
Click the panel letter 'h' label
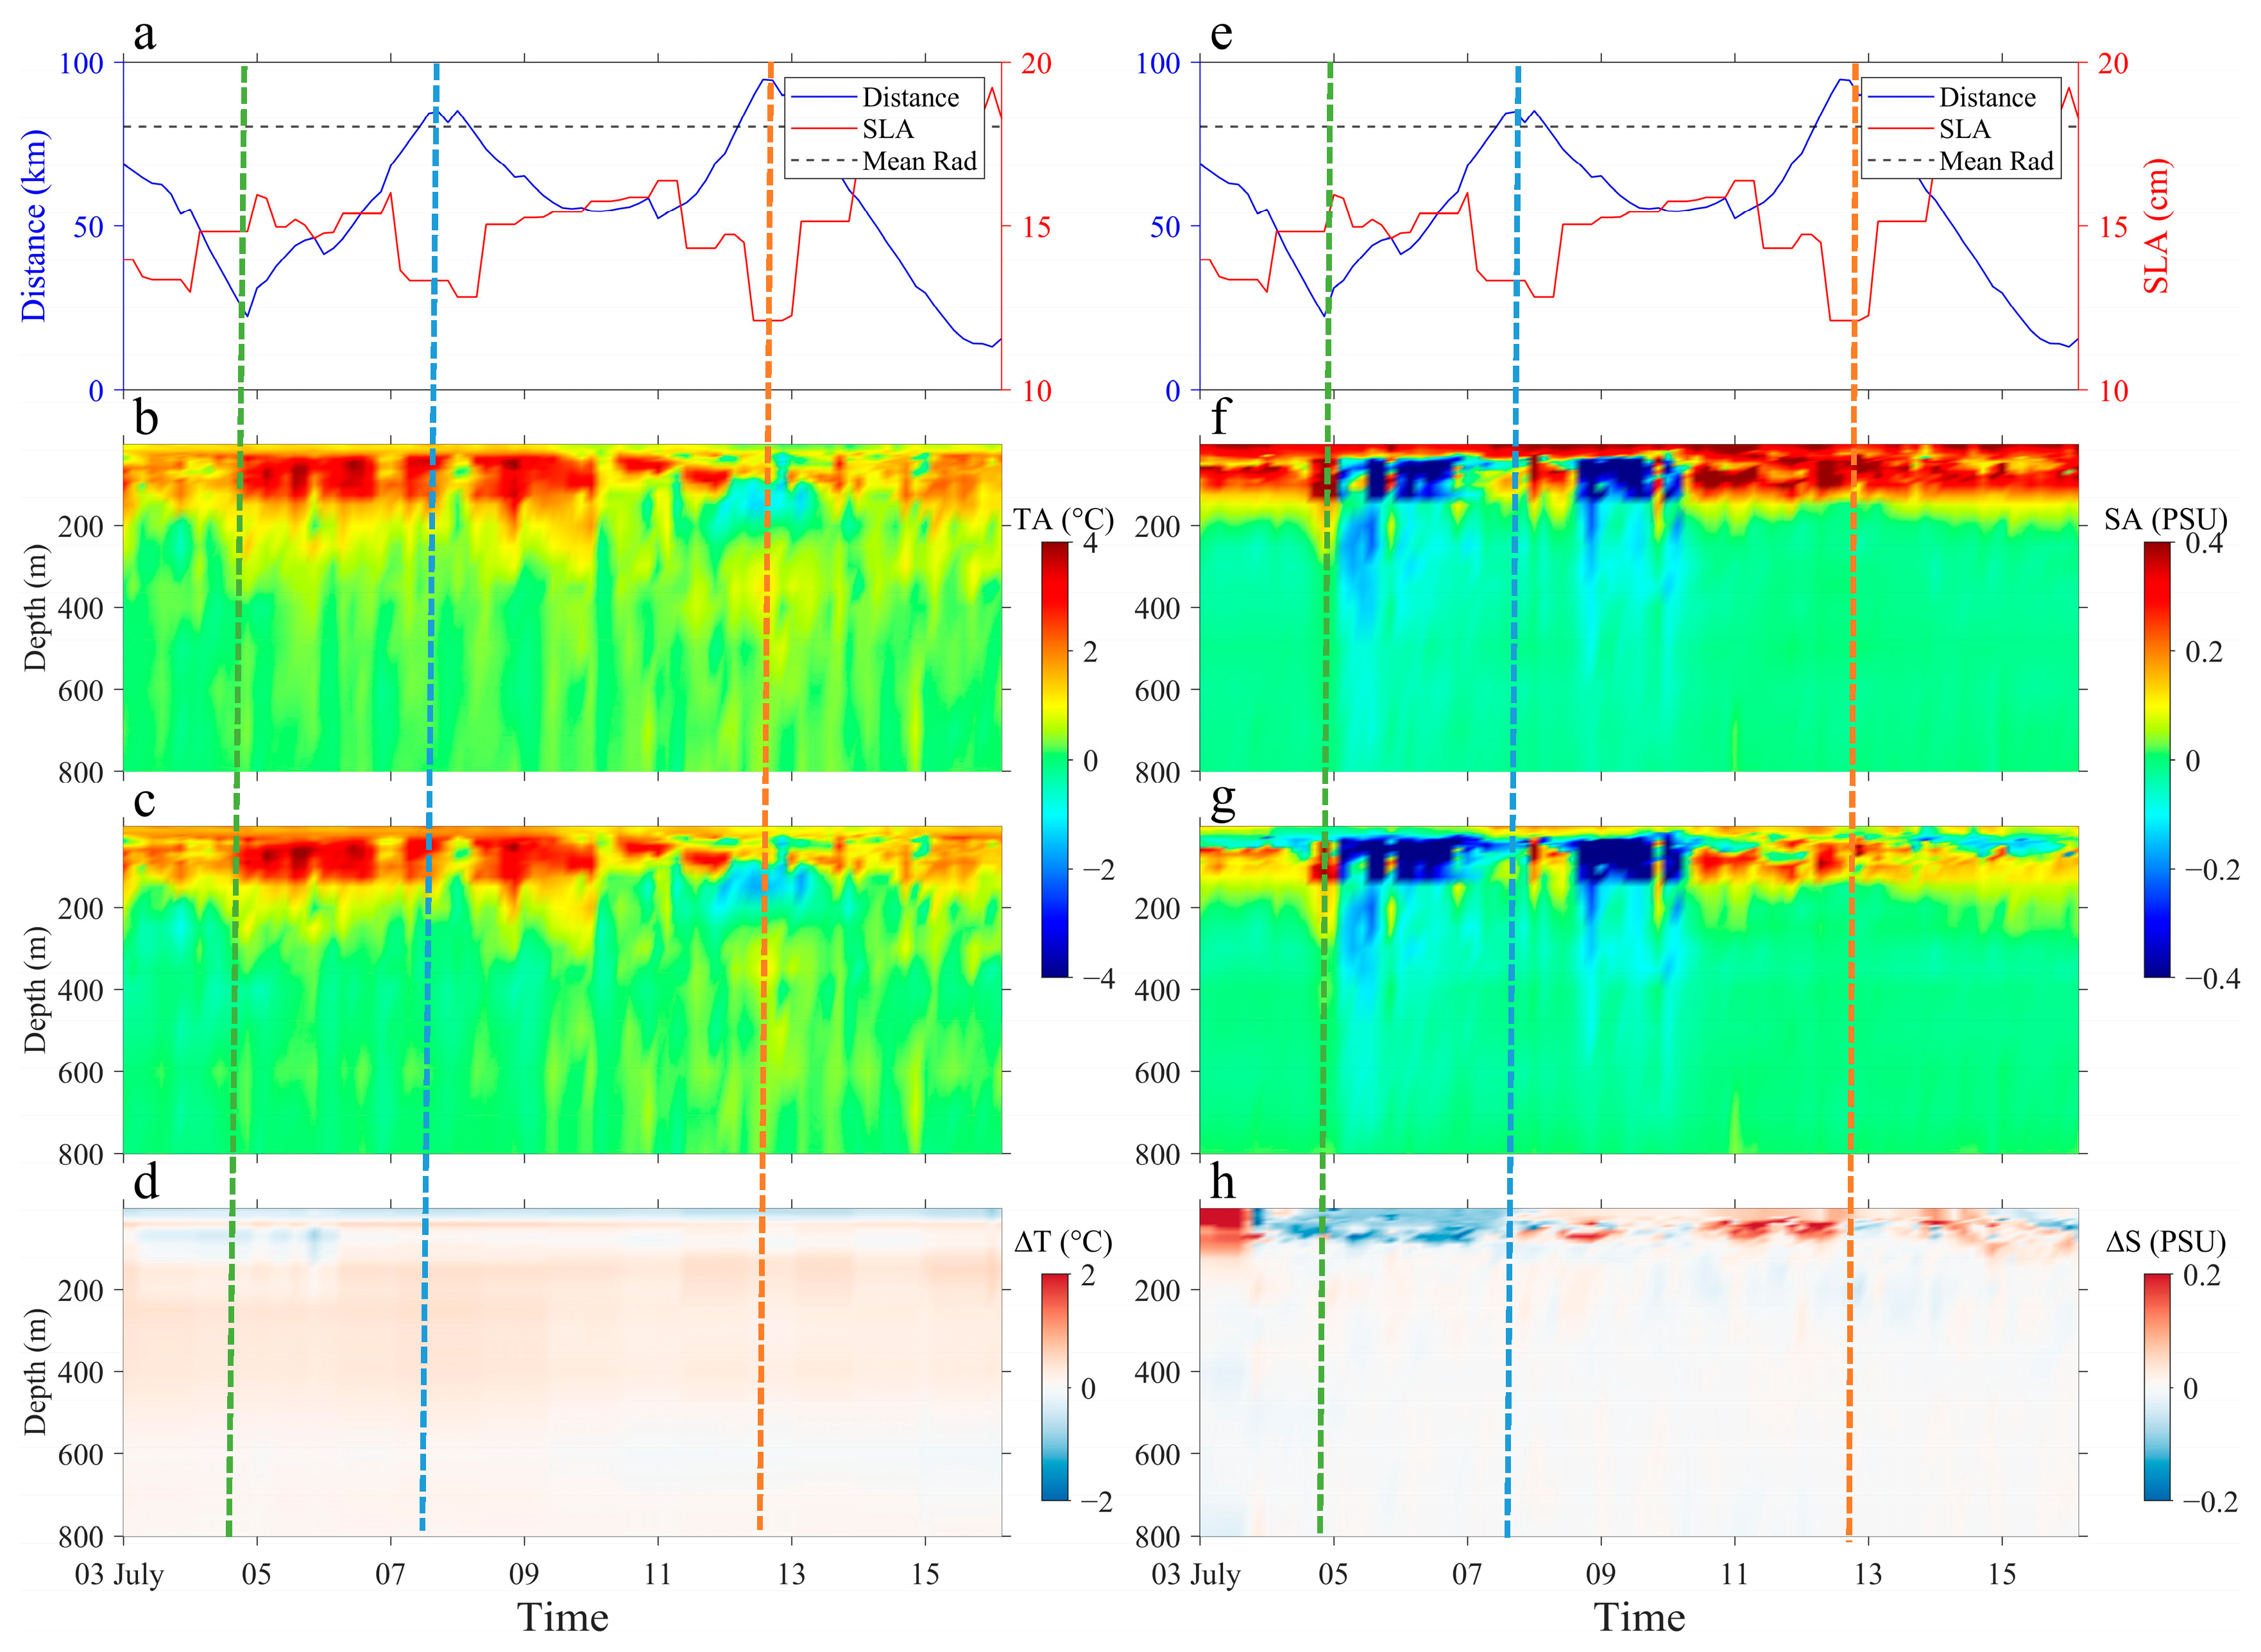1222,1182
